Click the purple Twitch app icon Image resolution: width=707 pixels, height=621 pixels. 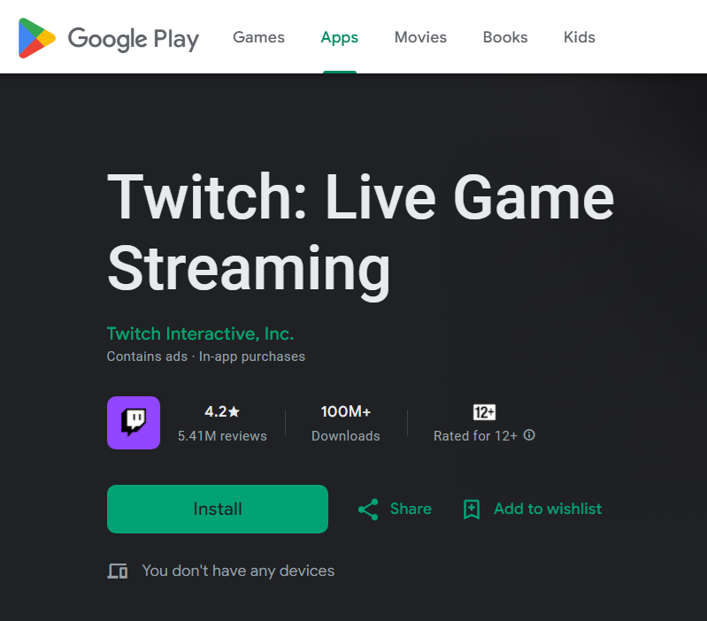[134, 423]
